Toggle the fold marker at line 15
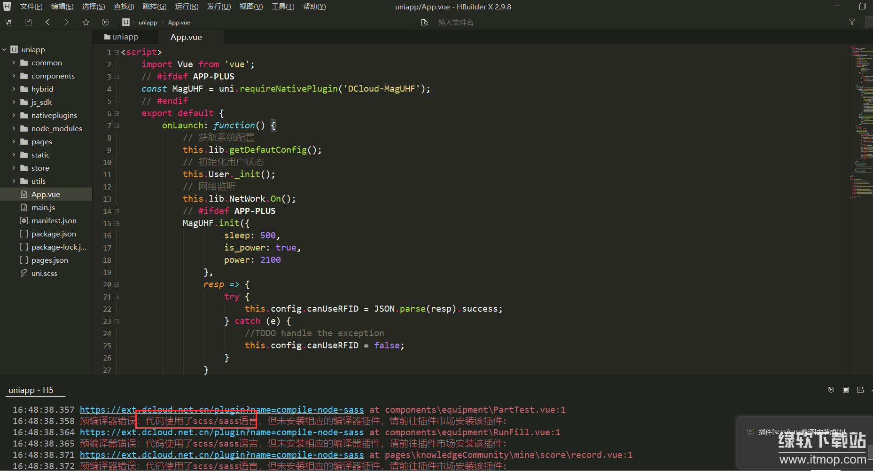873x471 pixels. [x=117, y=223]
